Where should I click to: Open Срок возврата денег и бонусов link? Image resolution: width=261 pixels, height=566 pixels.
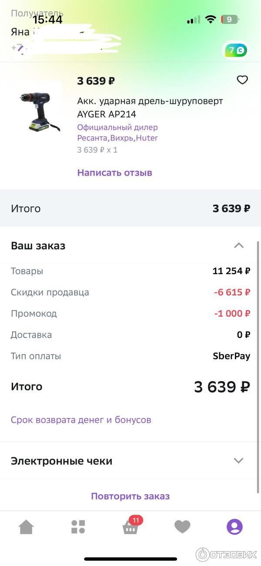(x=81, y=420)
